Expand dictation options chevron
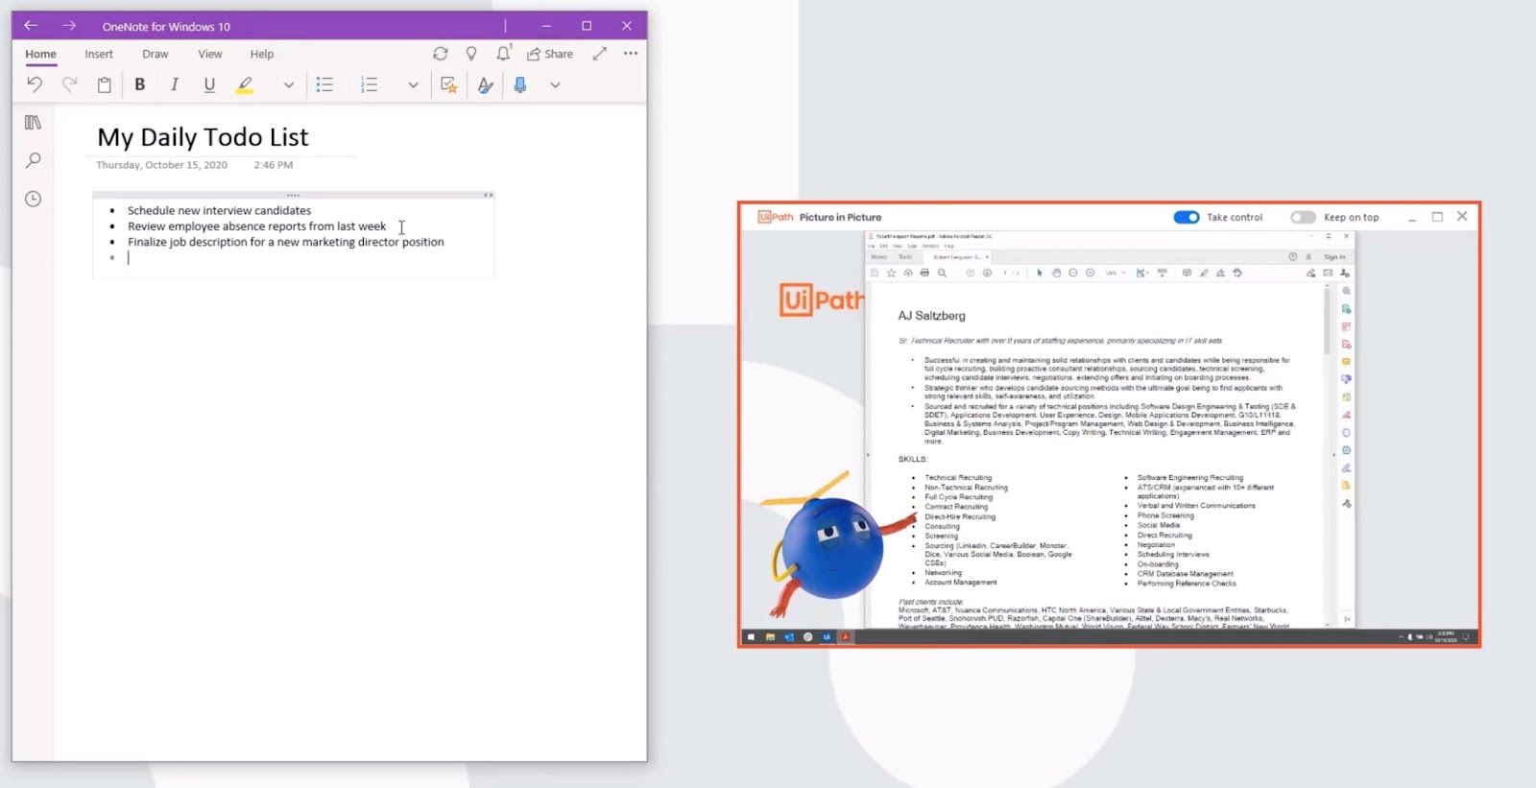The height and width of the screenshot is (788, 1536). pos(555,84)
